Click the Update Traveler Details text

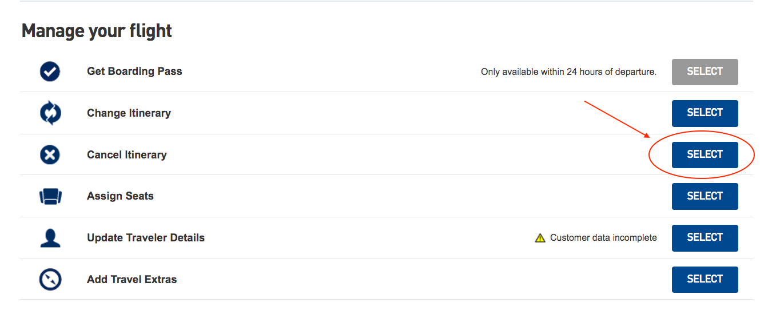point(146,238)
